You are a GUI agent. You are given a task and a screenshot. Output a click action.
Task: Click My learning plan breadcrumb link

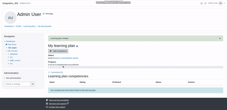pos(45,26)
